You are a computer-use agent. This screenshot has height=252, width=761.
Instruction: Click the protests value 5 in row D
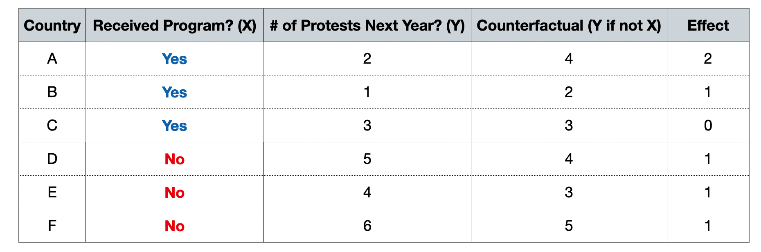pyautogui.click(x=367, y=159)
